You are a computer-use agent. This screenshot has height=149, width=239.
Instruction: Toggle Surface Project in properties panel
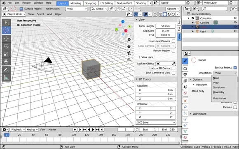pos(235,68)
